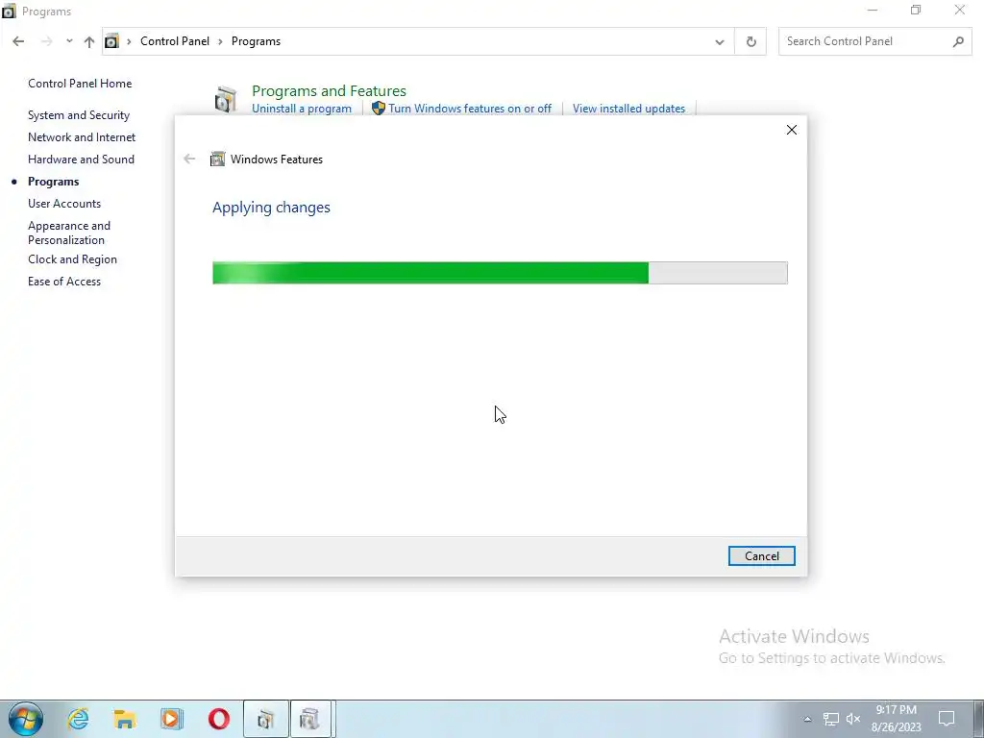Open Programs and Features heading
This screenshot has height=738, width=984.
click(329, 91)
